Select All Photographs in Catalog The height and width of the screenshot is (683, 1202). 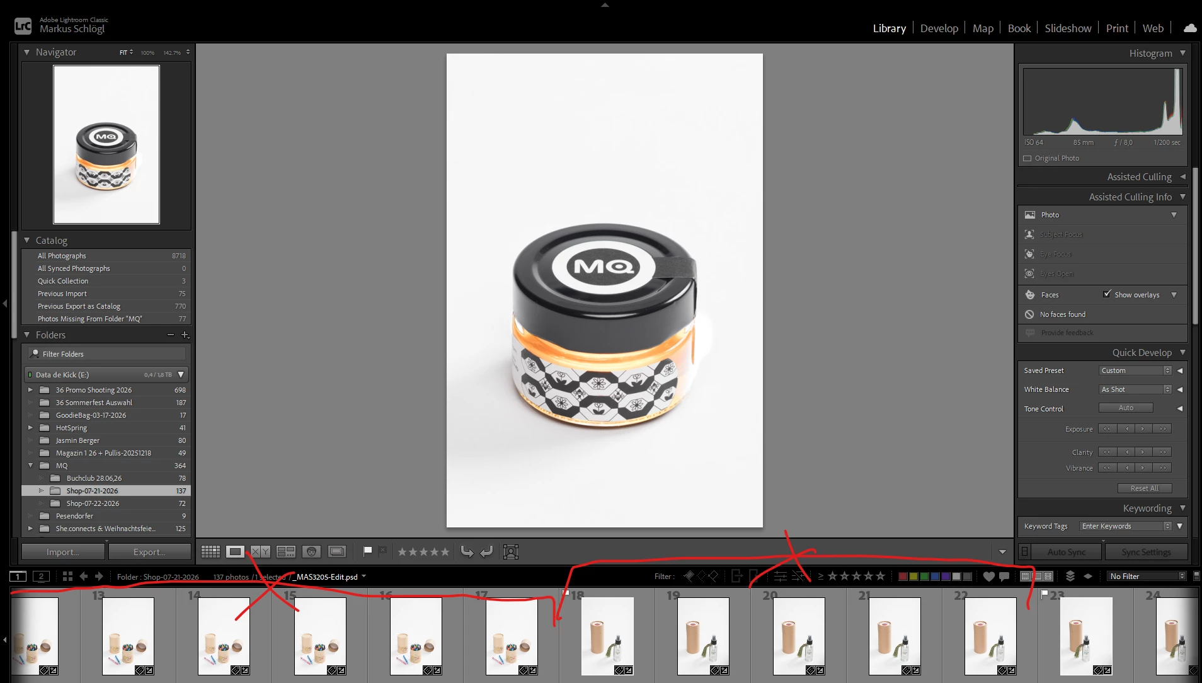click(x=106, y=256)
